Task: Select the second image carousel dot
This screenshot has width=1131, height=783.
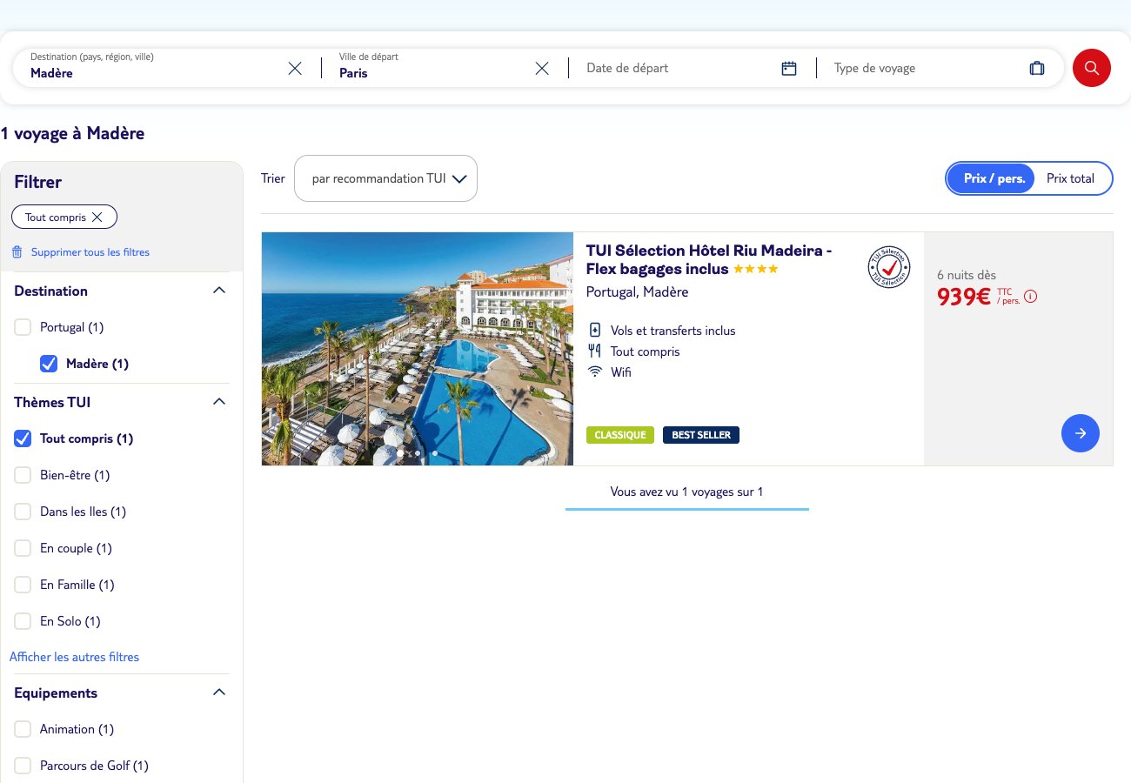Action: (418, 453)
